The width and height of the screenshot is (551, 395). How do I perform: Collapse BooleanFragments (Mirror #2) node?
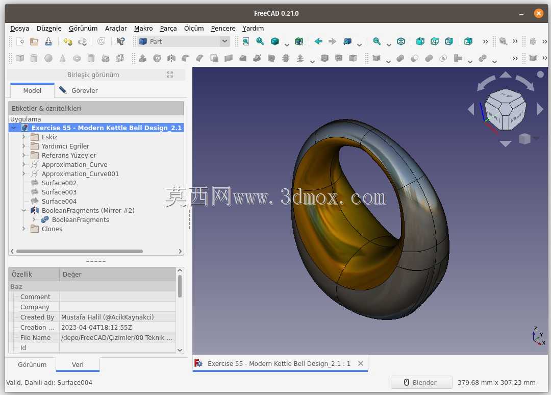[24, 210]
